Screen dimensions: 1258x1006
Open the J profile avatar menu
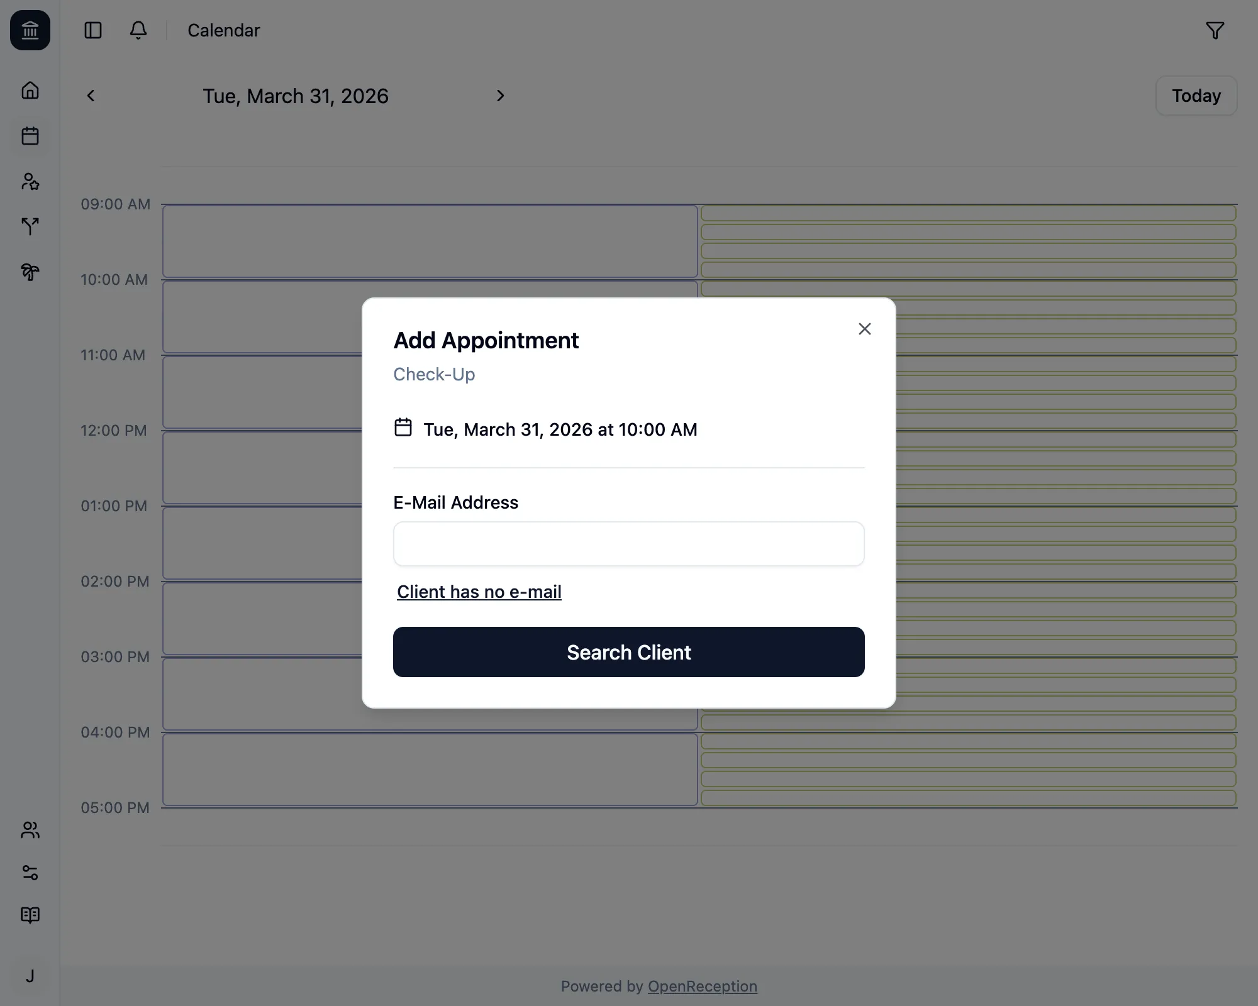pos(30,976)
